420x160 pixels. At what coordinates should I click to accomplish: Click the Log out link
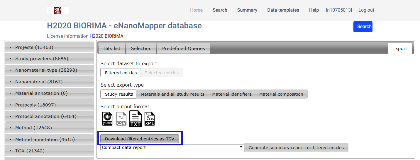tap(366, 10)
